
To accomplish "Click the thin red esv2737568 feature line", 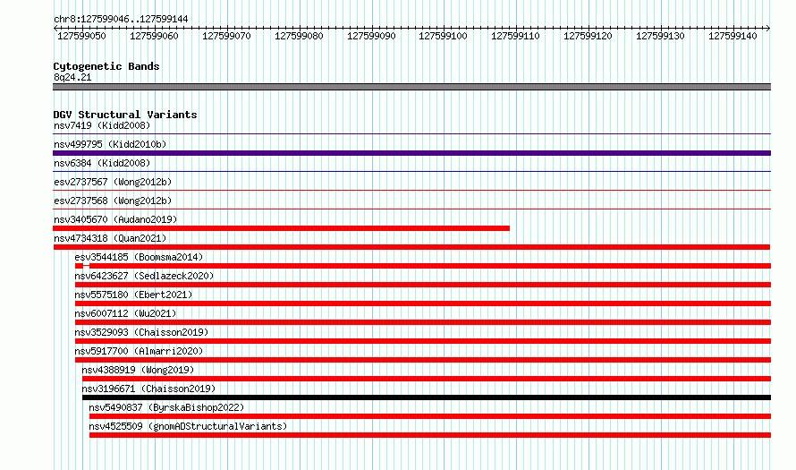I will tap(411, 209).
